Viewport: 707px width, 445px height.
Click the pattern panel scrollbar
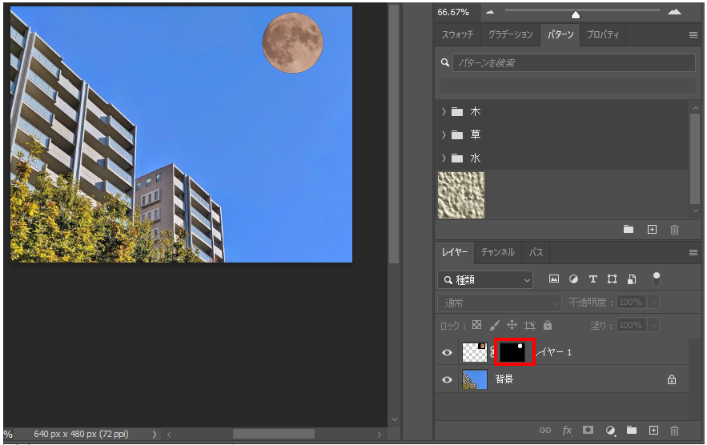[695, 158]
